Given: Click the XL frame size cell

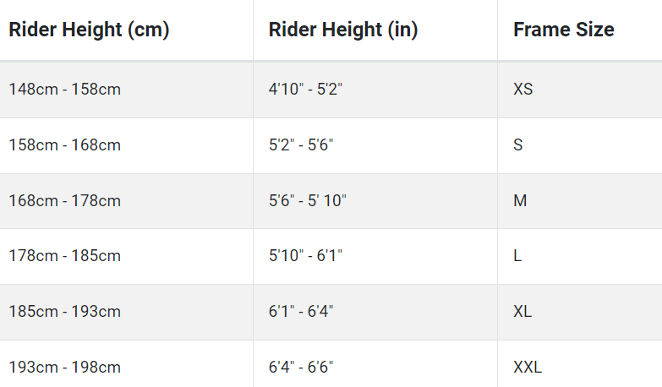Looking at the screenshot, I should tap(580, 313).
